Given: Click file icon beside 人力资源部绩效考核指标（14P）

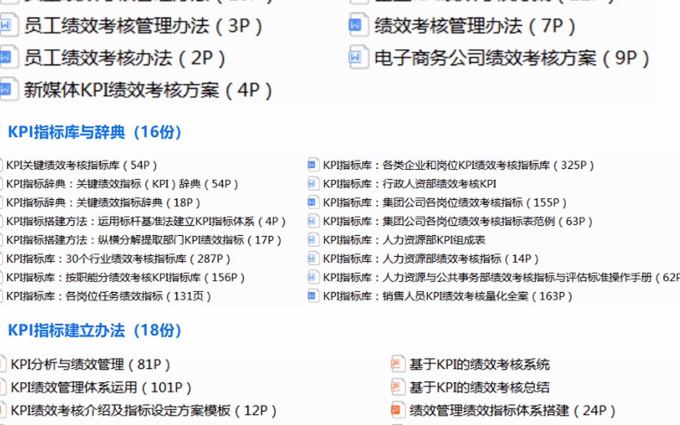Looking at the screenshot, I should 313,259.
